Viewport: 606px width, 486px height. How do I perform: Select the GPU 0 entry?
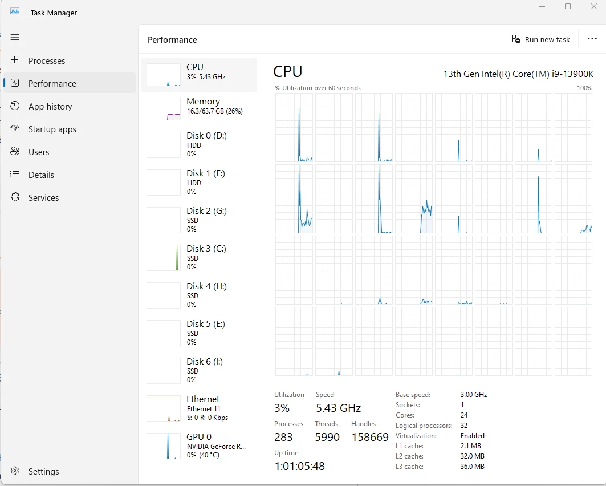point(198,445)
